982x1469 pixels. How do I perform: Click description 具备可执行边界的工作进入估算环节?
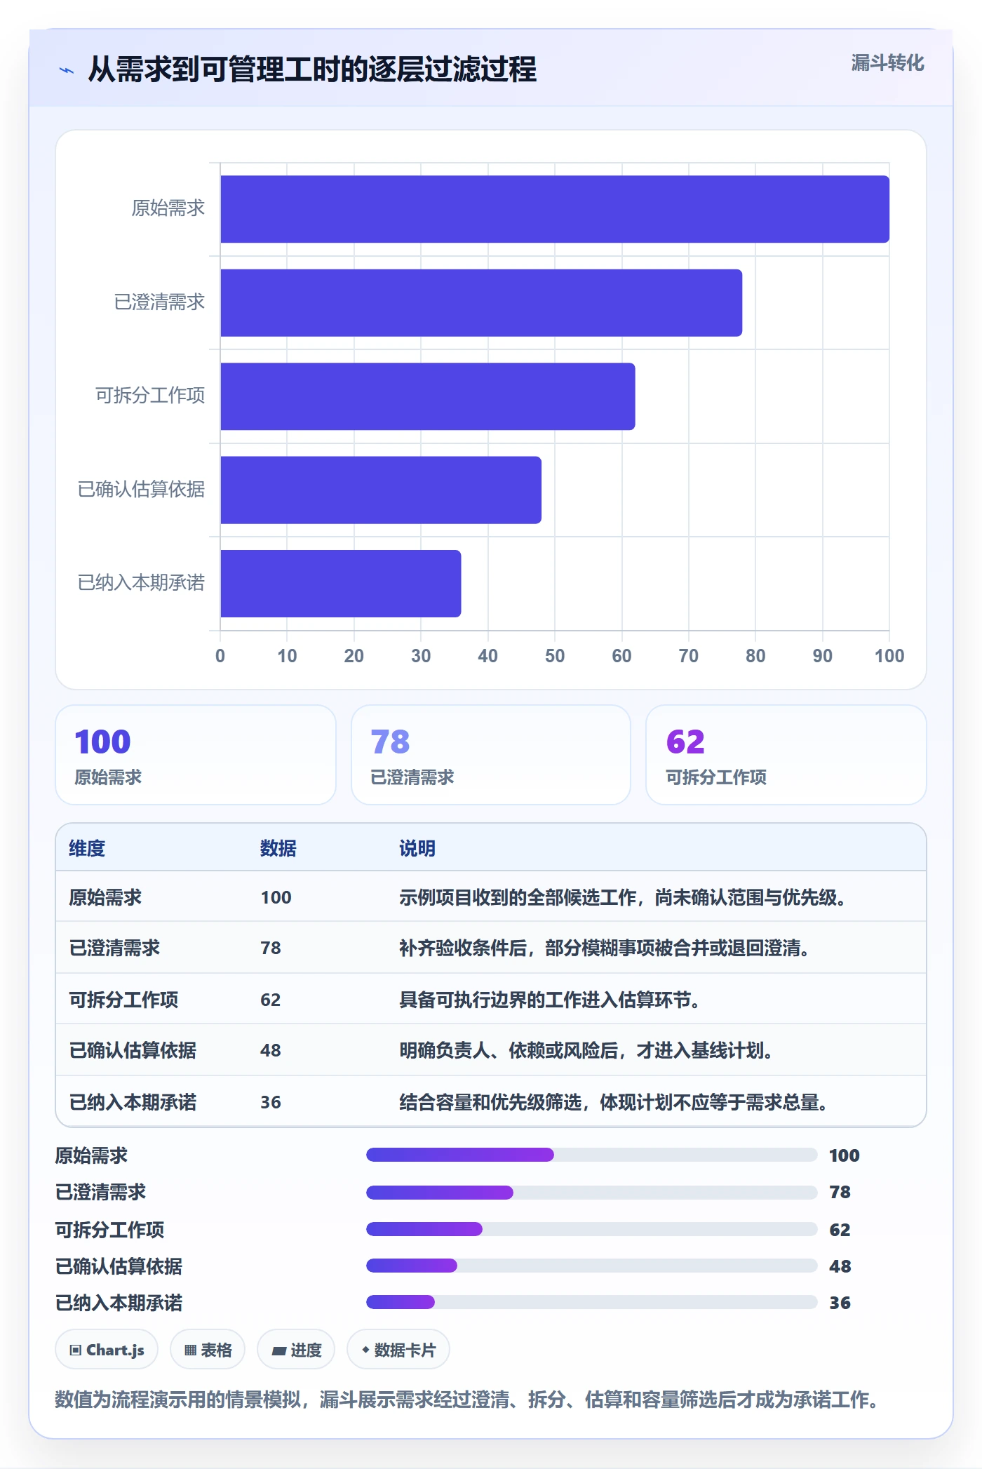tap(550, 1000)
